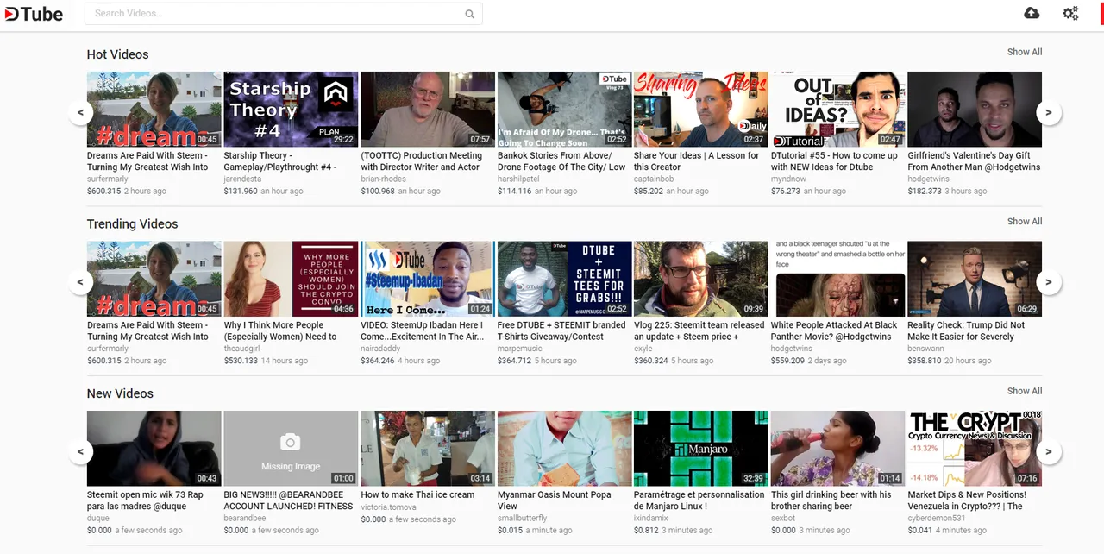Click title 'Starship Theory - Gameplay/Playthrought #4'
Image resolution: width=1104 pixels, height=554 pixels.
click(280, 161)
